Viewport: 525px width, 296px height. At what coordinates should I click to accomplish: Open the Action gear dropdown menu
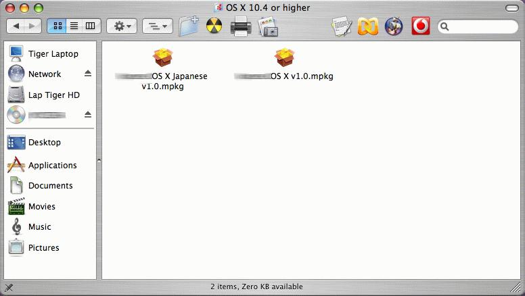point(122,26)
